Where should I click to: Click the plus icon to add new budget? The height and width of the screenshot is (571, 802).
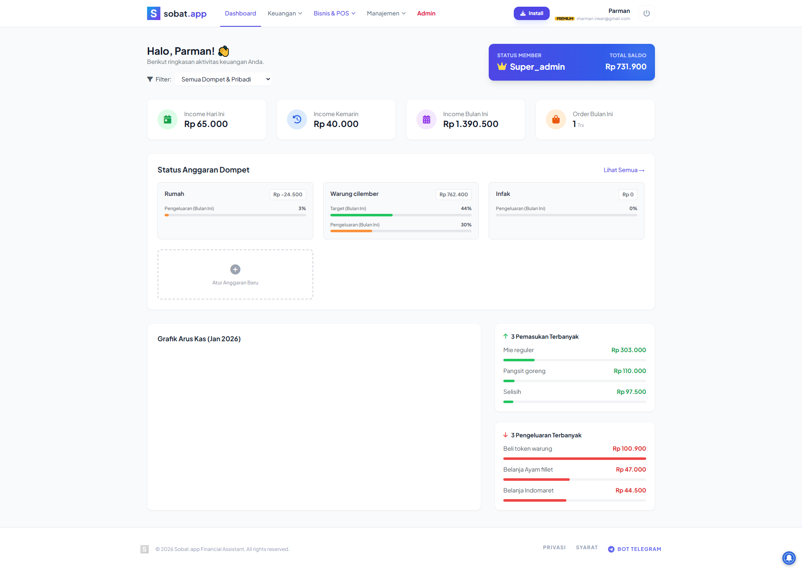(235, 269)
